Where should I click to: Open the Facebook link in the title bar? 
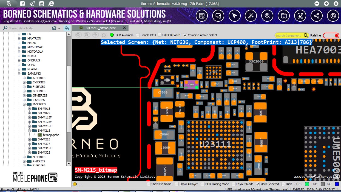[22, 4]
